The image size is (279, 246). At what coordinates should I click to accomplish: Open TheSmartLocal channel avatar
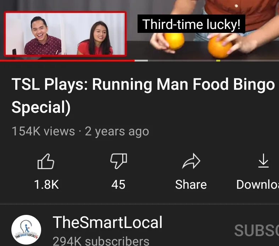coord(26,230)
